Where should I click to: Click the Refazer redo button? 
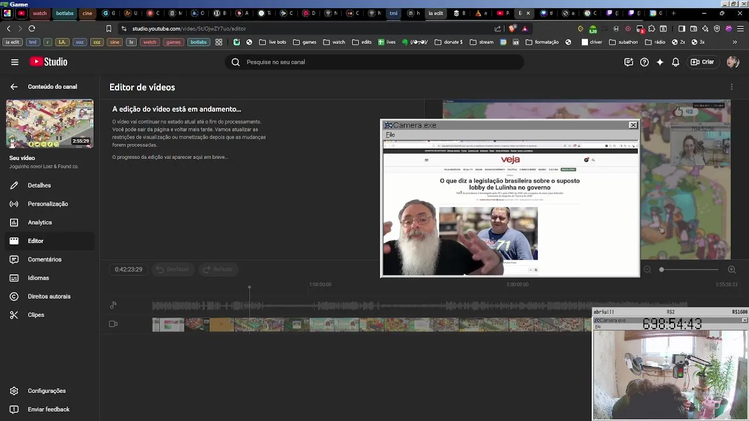218,270
